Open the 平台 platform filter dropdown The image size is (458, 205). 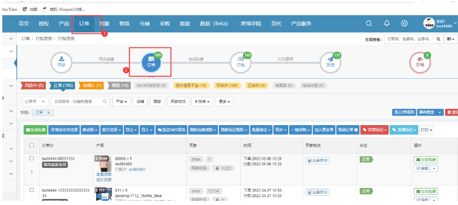tap(121, 102)
